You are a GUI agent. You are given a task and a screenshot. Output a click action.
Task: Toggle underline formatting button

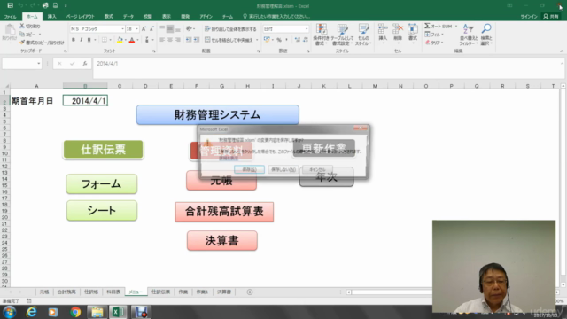[89, 40]
